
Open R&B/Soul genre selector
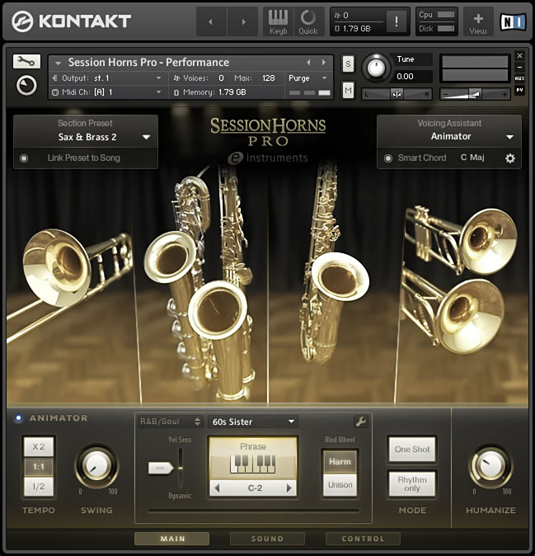click(170, 422)
